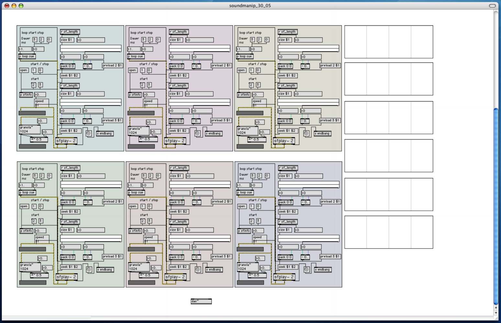Click "preload 3 $1" message in top-right panel

(330, 120)
